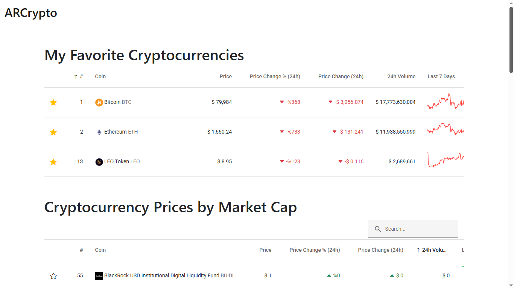This screenshot has width=514, height=289.
Task: Open the ARCrypto home title link
Action: point(31,13)
